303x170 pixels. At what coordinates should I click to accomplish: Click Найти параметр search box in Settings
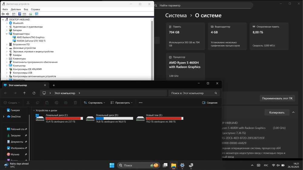[x=204, y=5]
